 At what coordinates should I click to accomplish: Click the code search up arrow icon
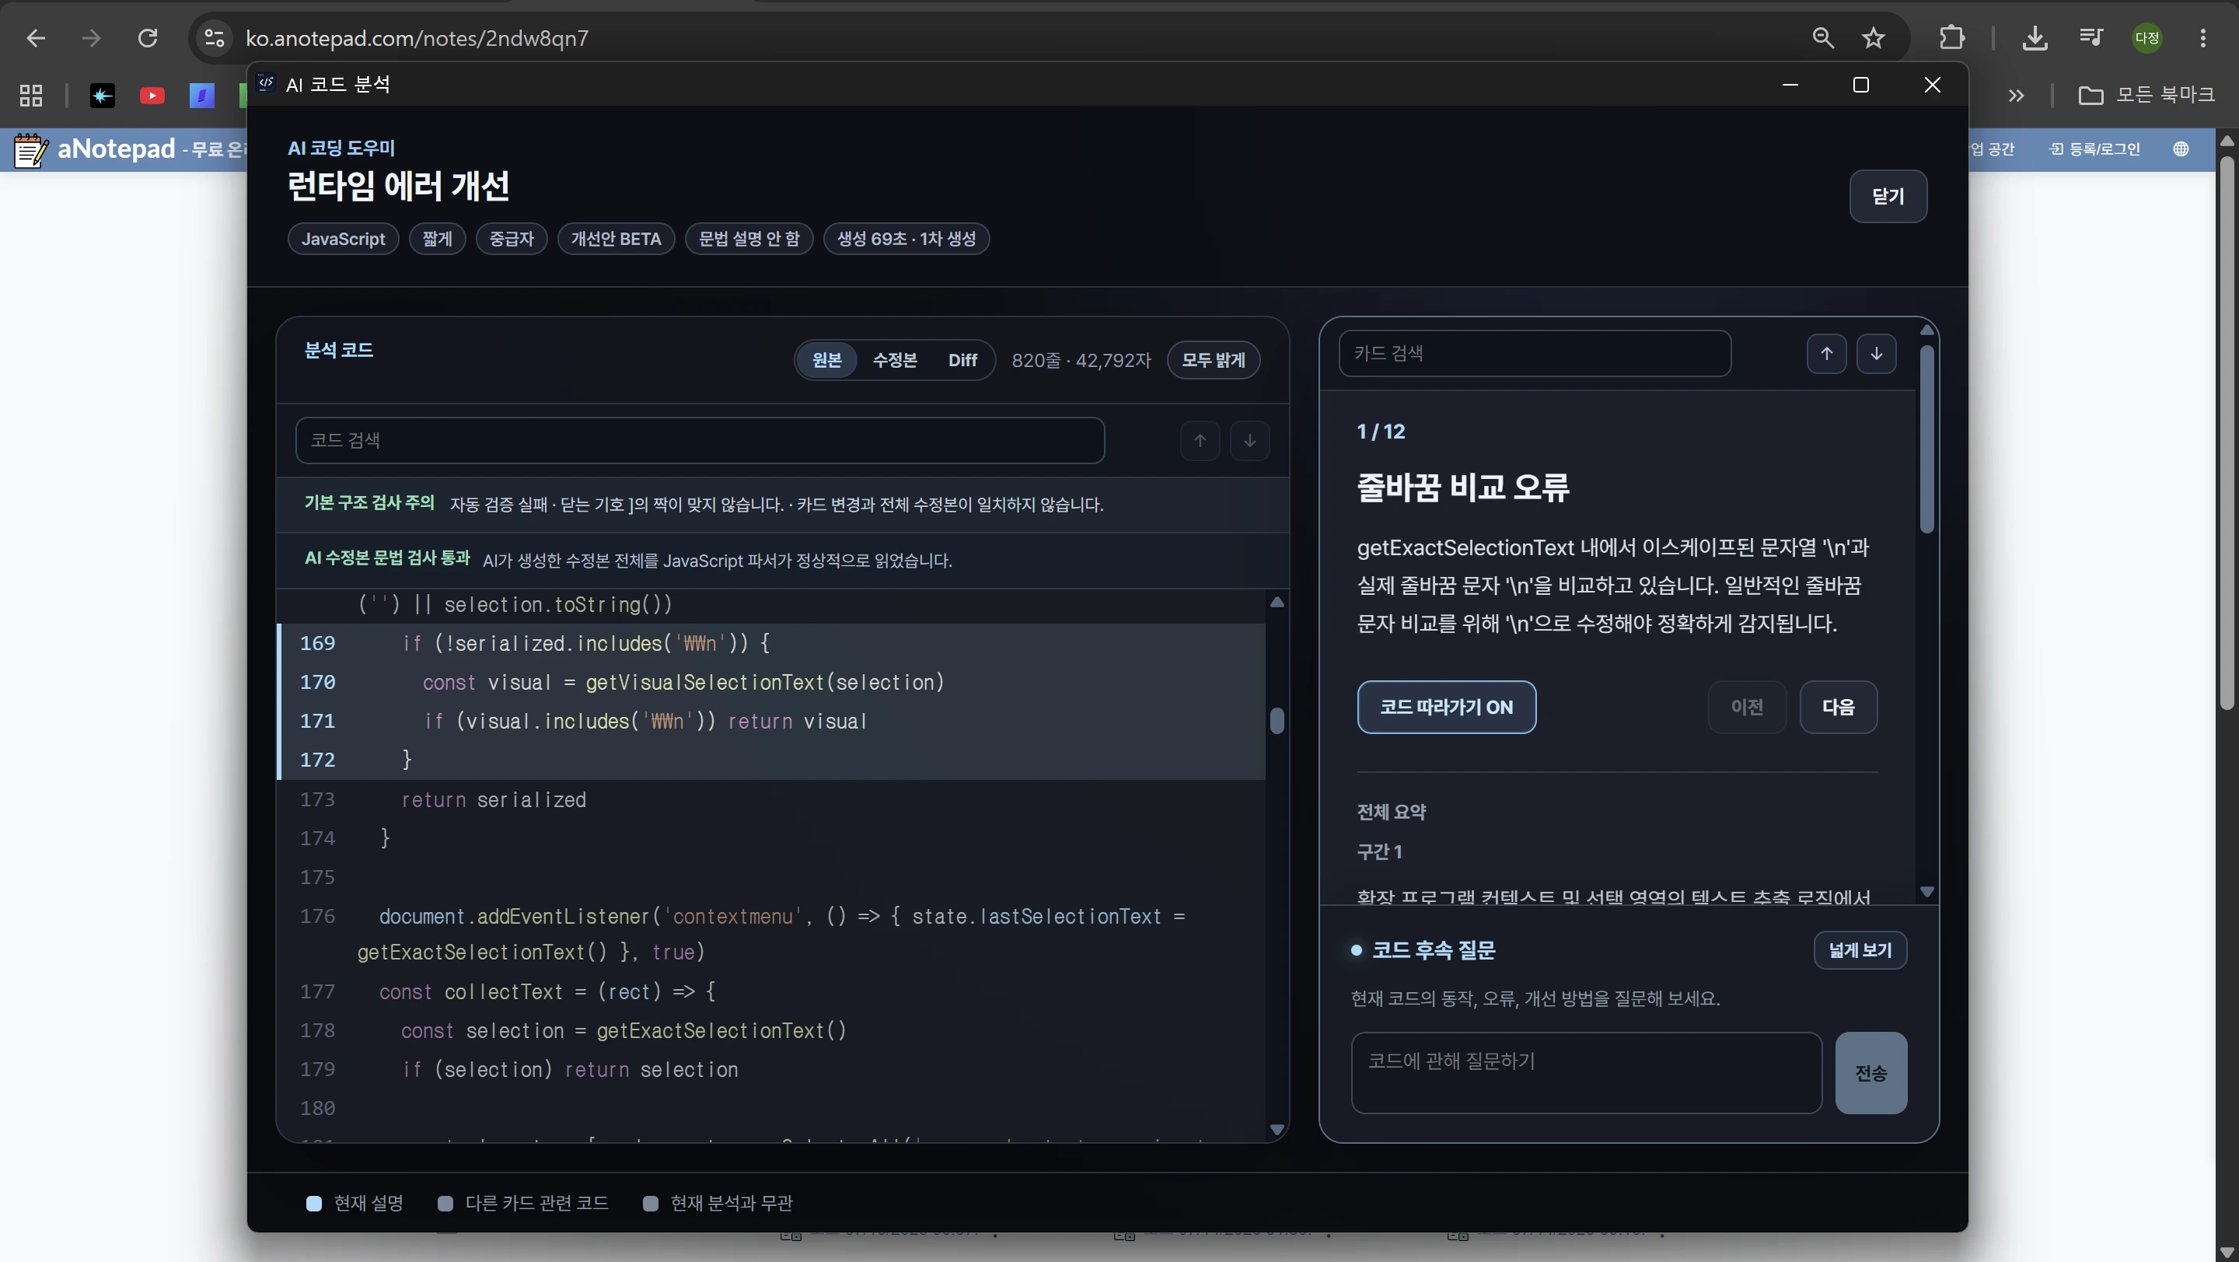coord(1200,441)
